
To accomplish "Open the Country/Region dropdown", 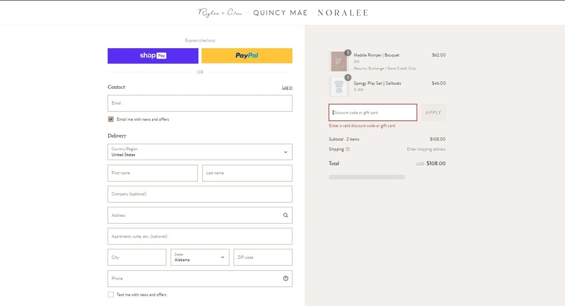I will pos(200,152).
